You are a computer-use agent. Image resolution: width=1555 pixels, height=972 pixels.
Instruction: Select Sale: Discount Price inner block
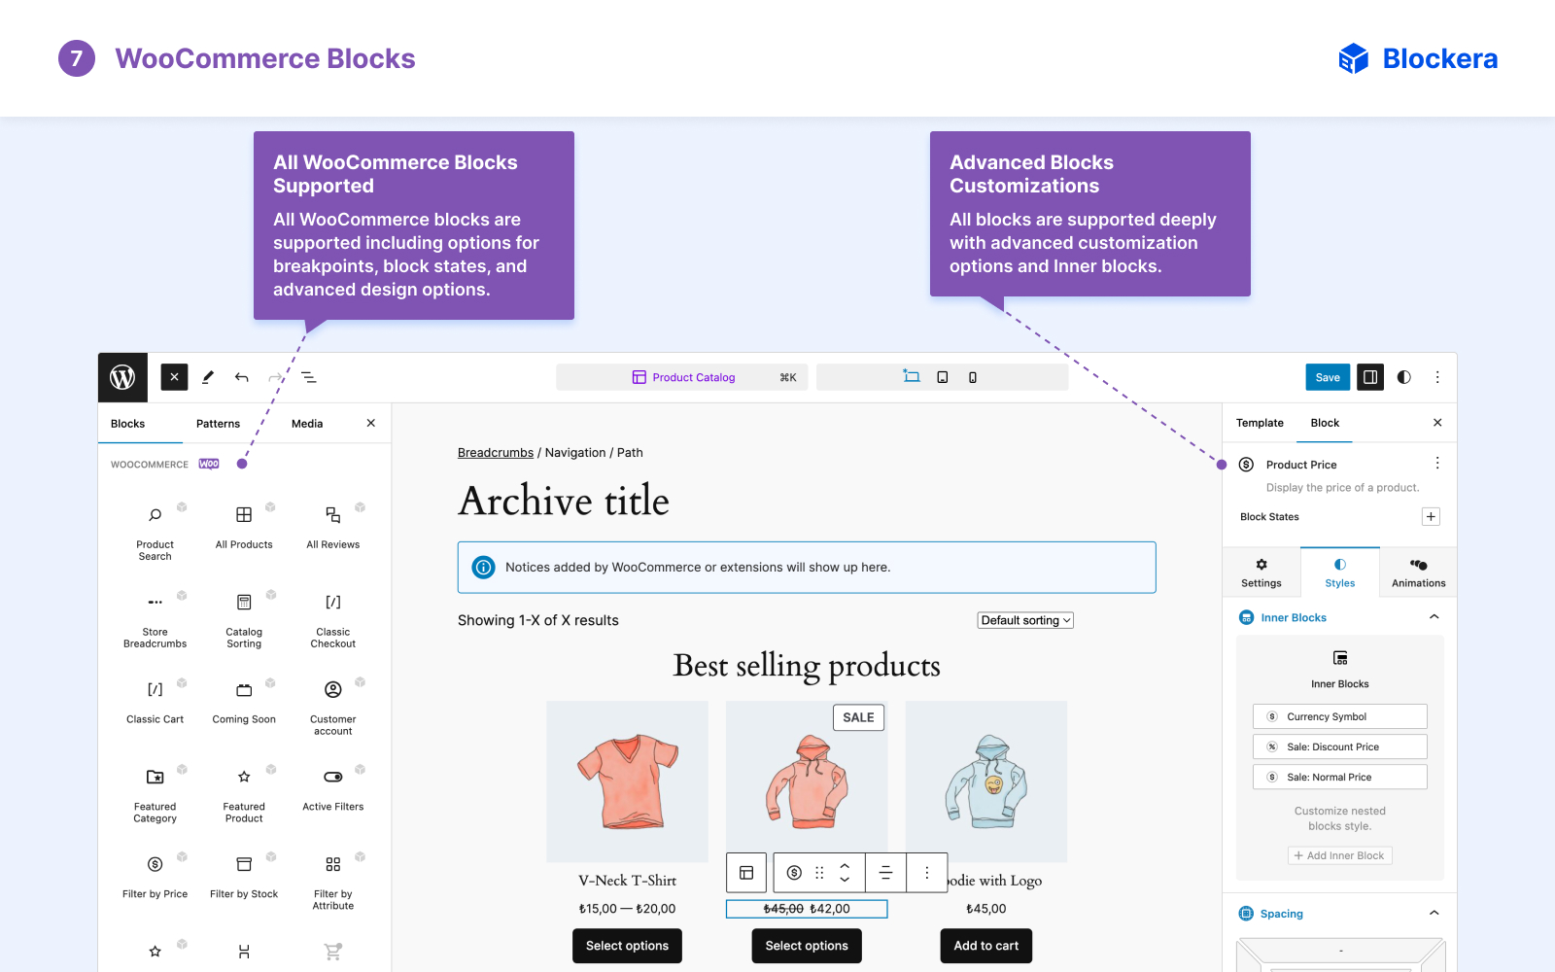(x=1340, y=746)
